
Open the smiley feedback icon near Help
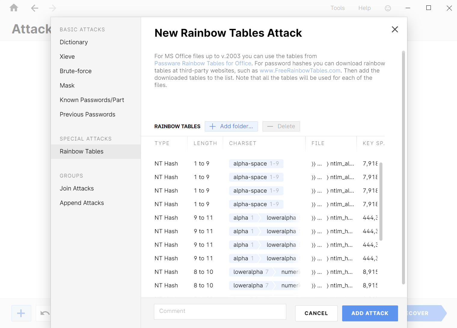point(388,8)
